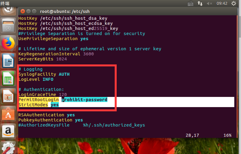Viewport: 241px width, 154px height.
Task: Click the LoginGraceTime 120 line
Action: pyautogui.click(x=43, y=94)
